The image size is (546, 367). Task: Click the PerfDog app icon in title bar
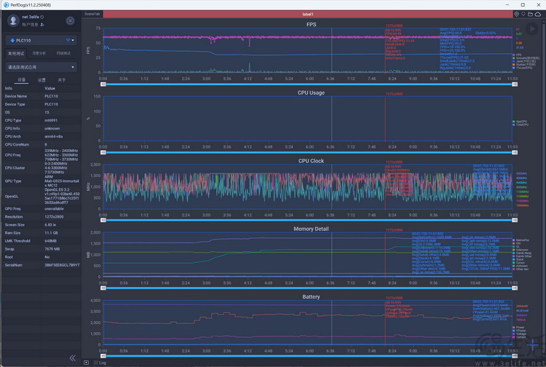[x=6, y=5]
